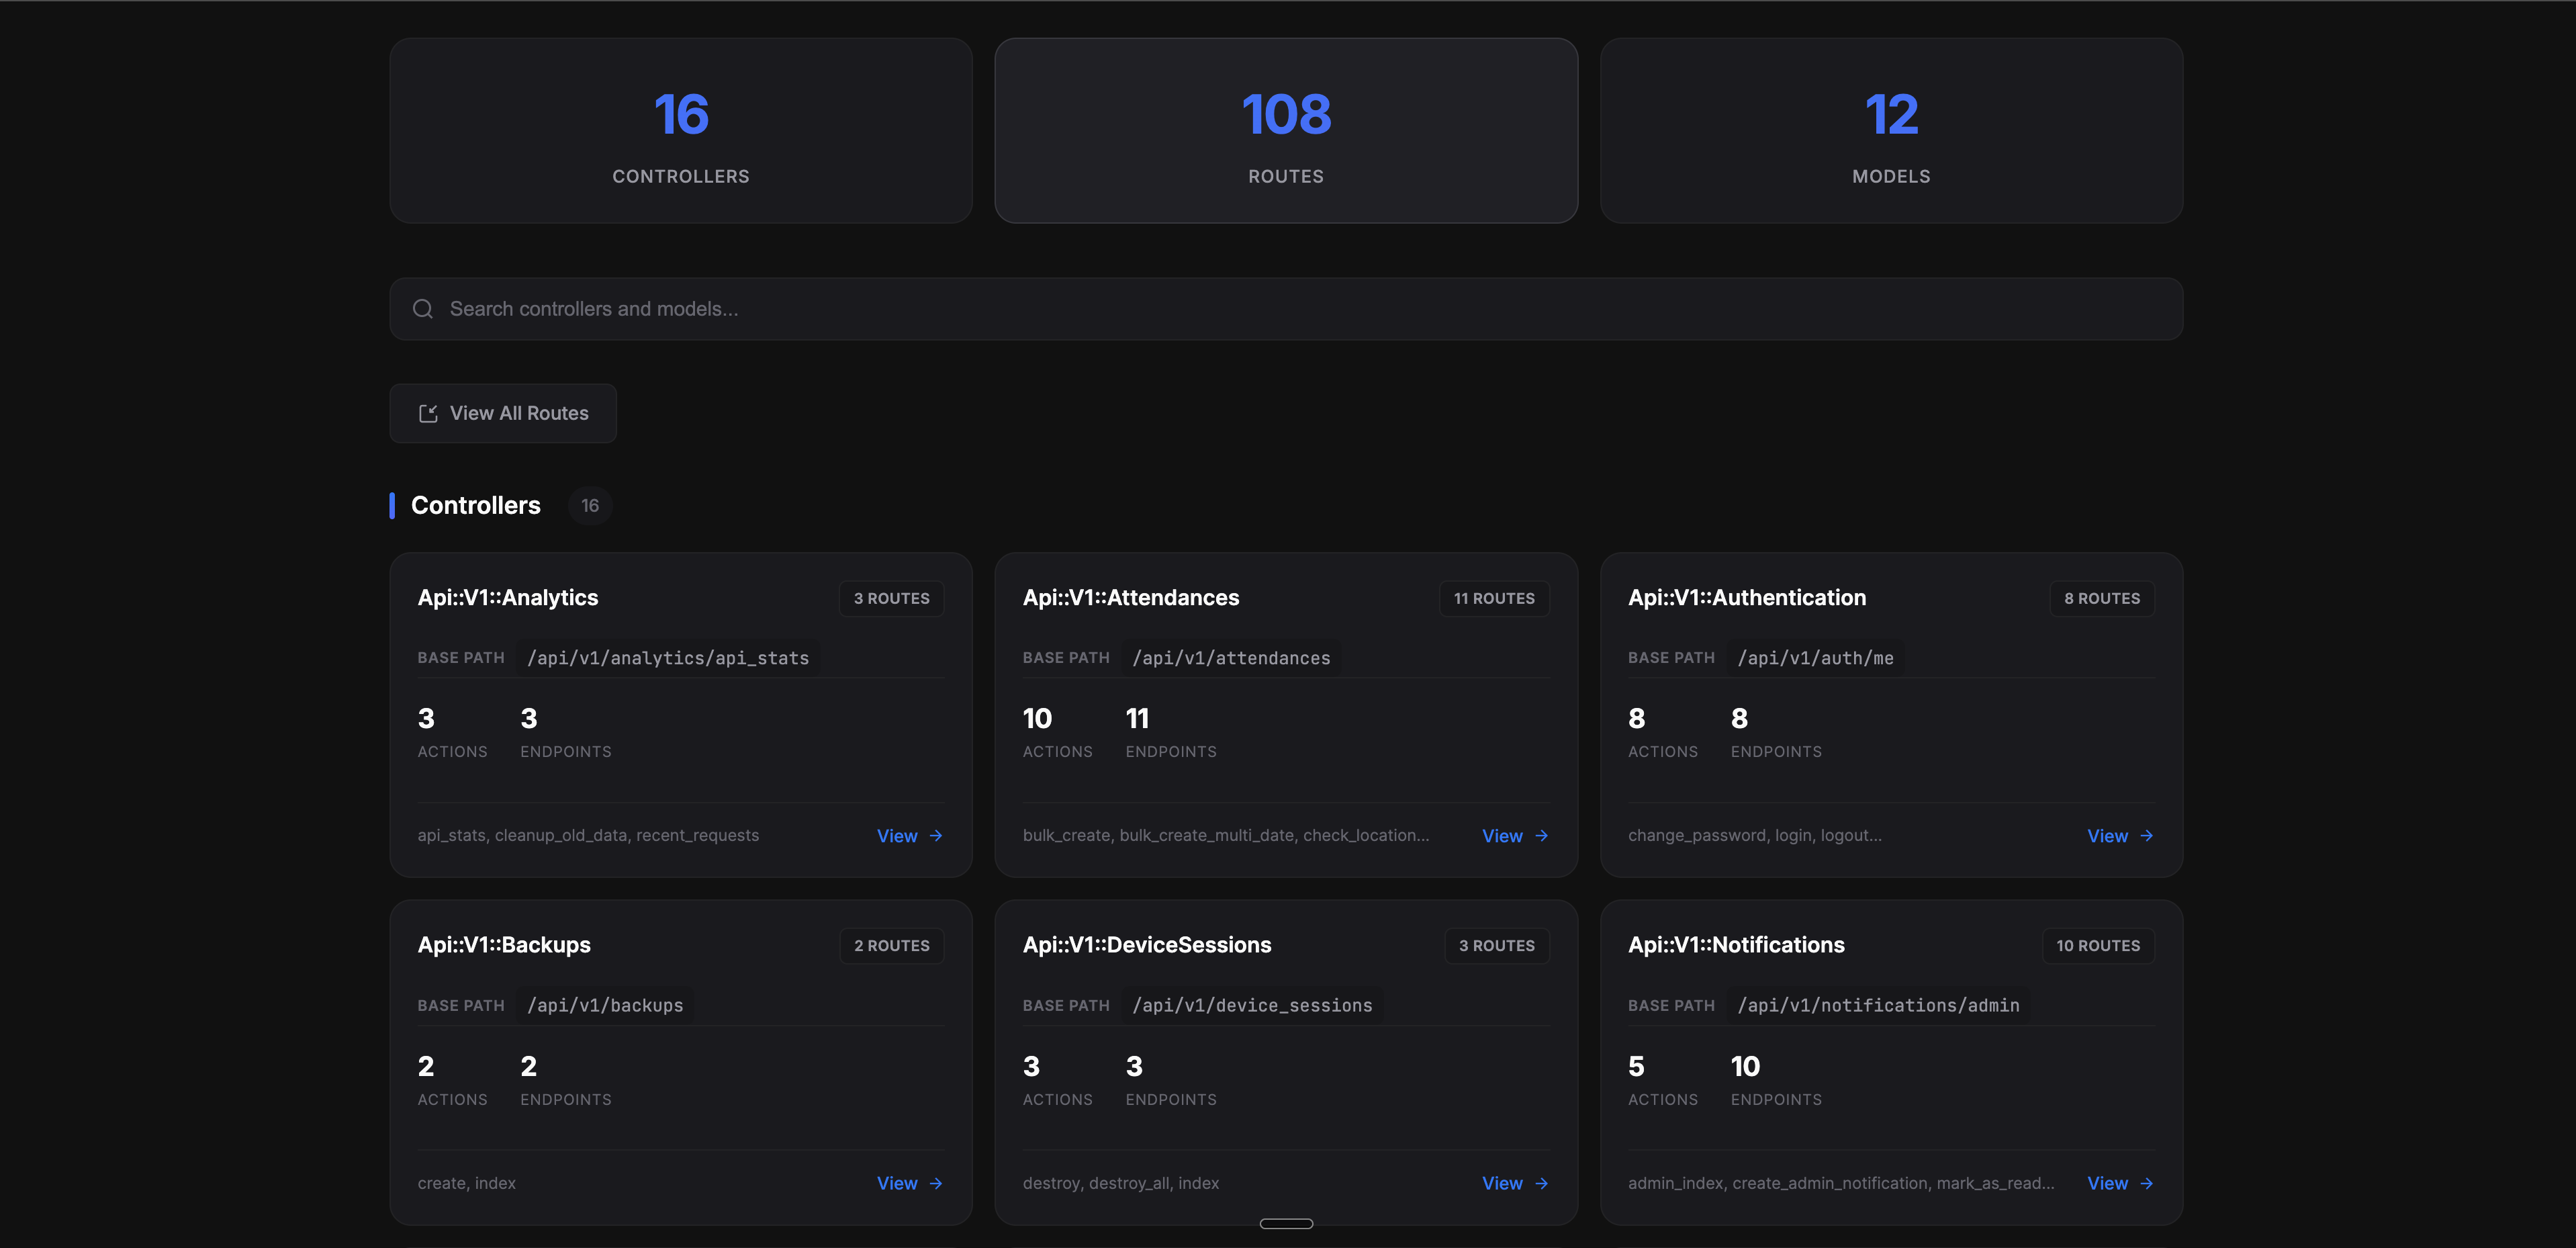Click the Api::V1::Backups card title
The image size is (2576, 1248).
(504, 945)
